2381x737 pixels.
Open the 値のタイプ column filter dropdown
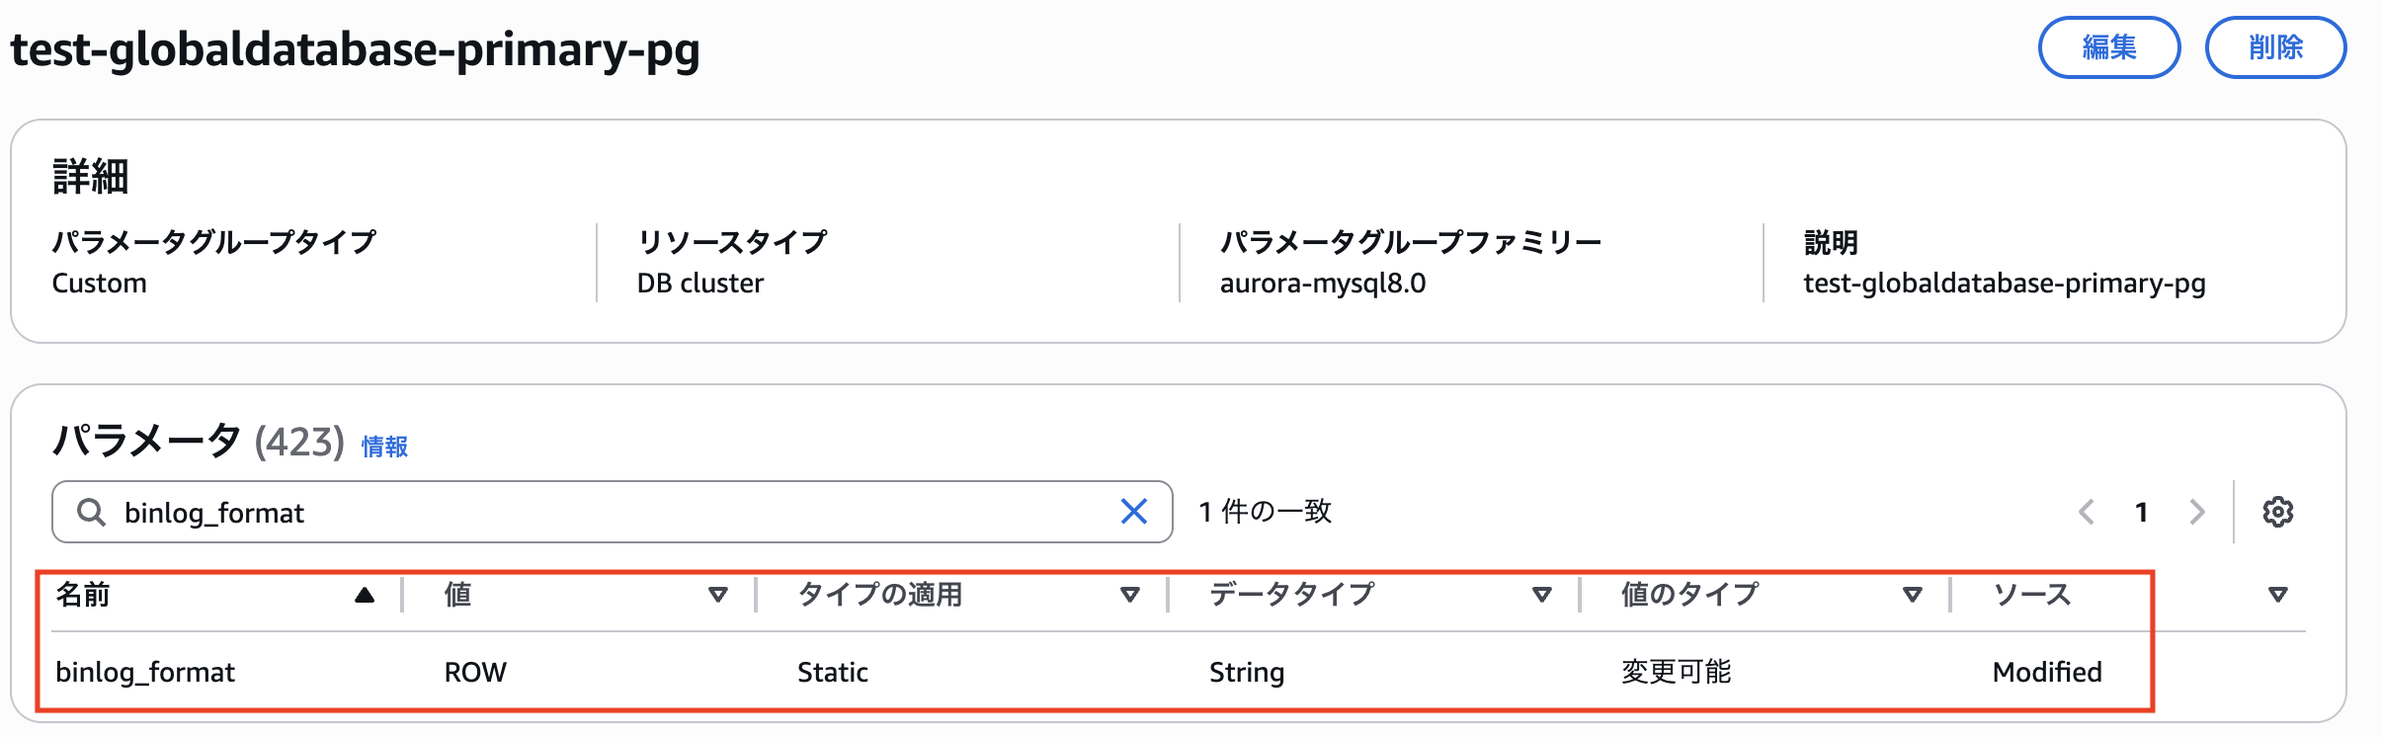click(1912, 594)
